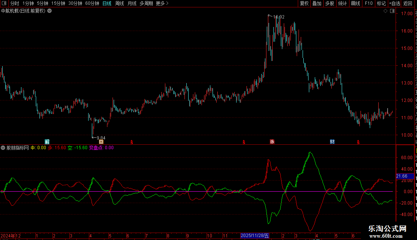Switch to 月线 monthly chart
The height and width of the screenshot is (240, 417).
(132, 3)
